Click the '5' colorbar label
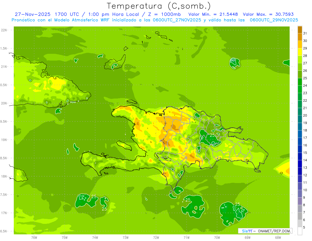 tap(304, 227)
